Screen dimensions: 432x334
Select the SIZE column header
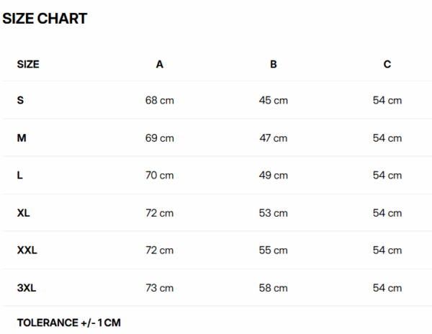[28, 64]
